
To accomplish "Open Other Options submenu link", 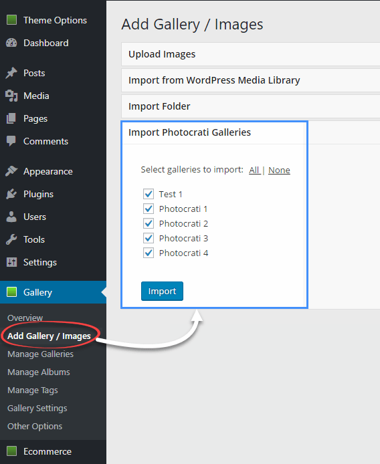I will [x=35, y=426].
